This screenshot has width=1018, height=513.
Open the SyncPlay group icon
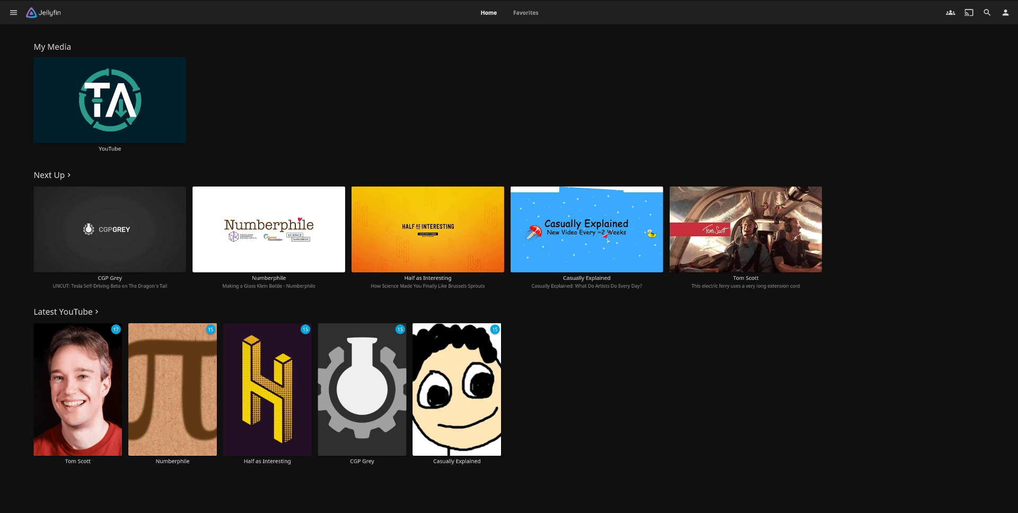point(951,13)
